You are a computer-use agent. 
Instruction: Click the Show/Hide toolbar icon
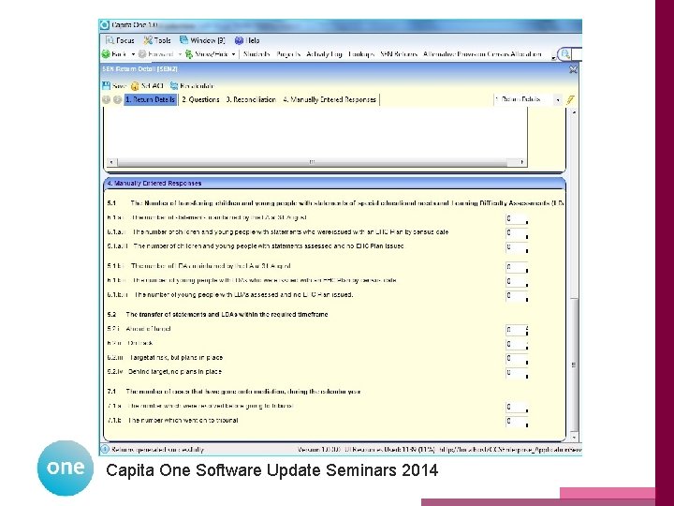click(x=189, y=54)
